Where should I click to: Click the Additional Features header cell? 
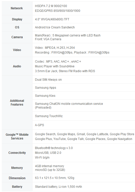click(x=17, y=103)
